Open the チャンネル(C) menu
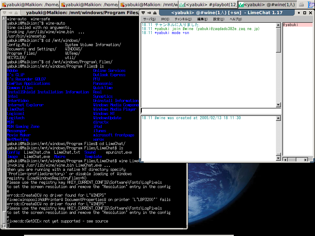 (183, 19)
